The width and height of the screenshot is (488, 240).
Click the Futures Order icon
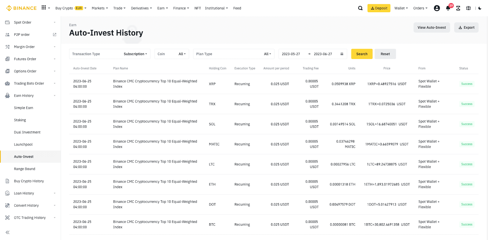click(x=7, y=59)
